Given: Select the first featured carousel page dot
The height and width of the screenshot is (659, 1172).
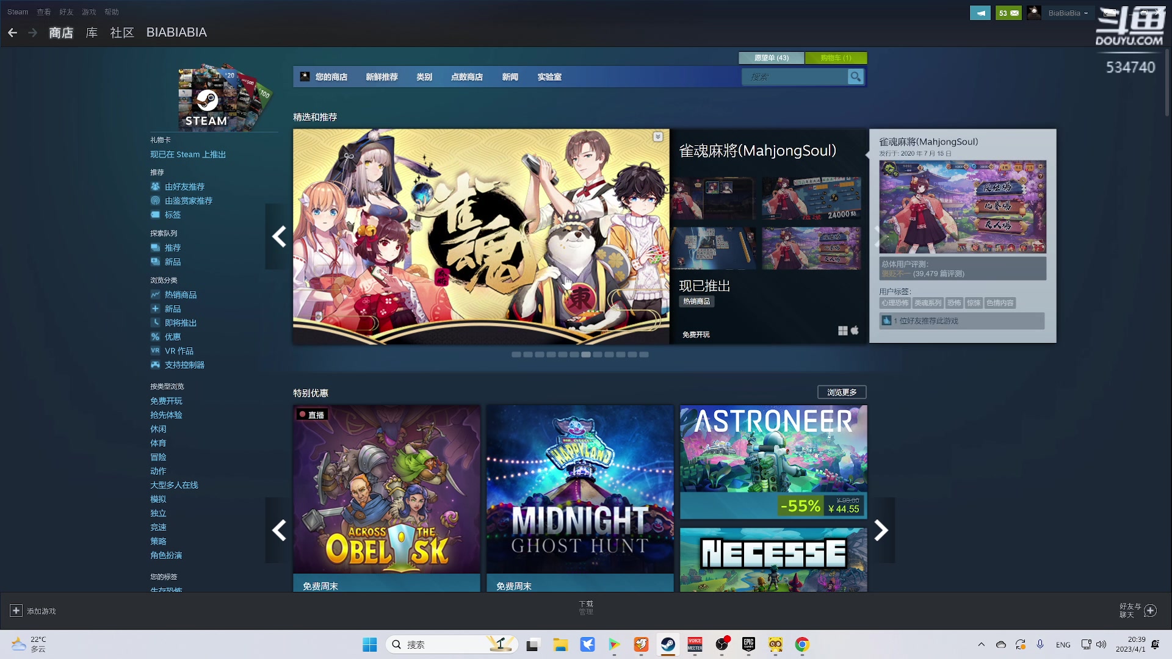Looking at the screenshot, I should (x=516, y=355).
